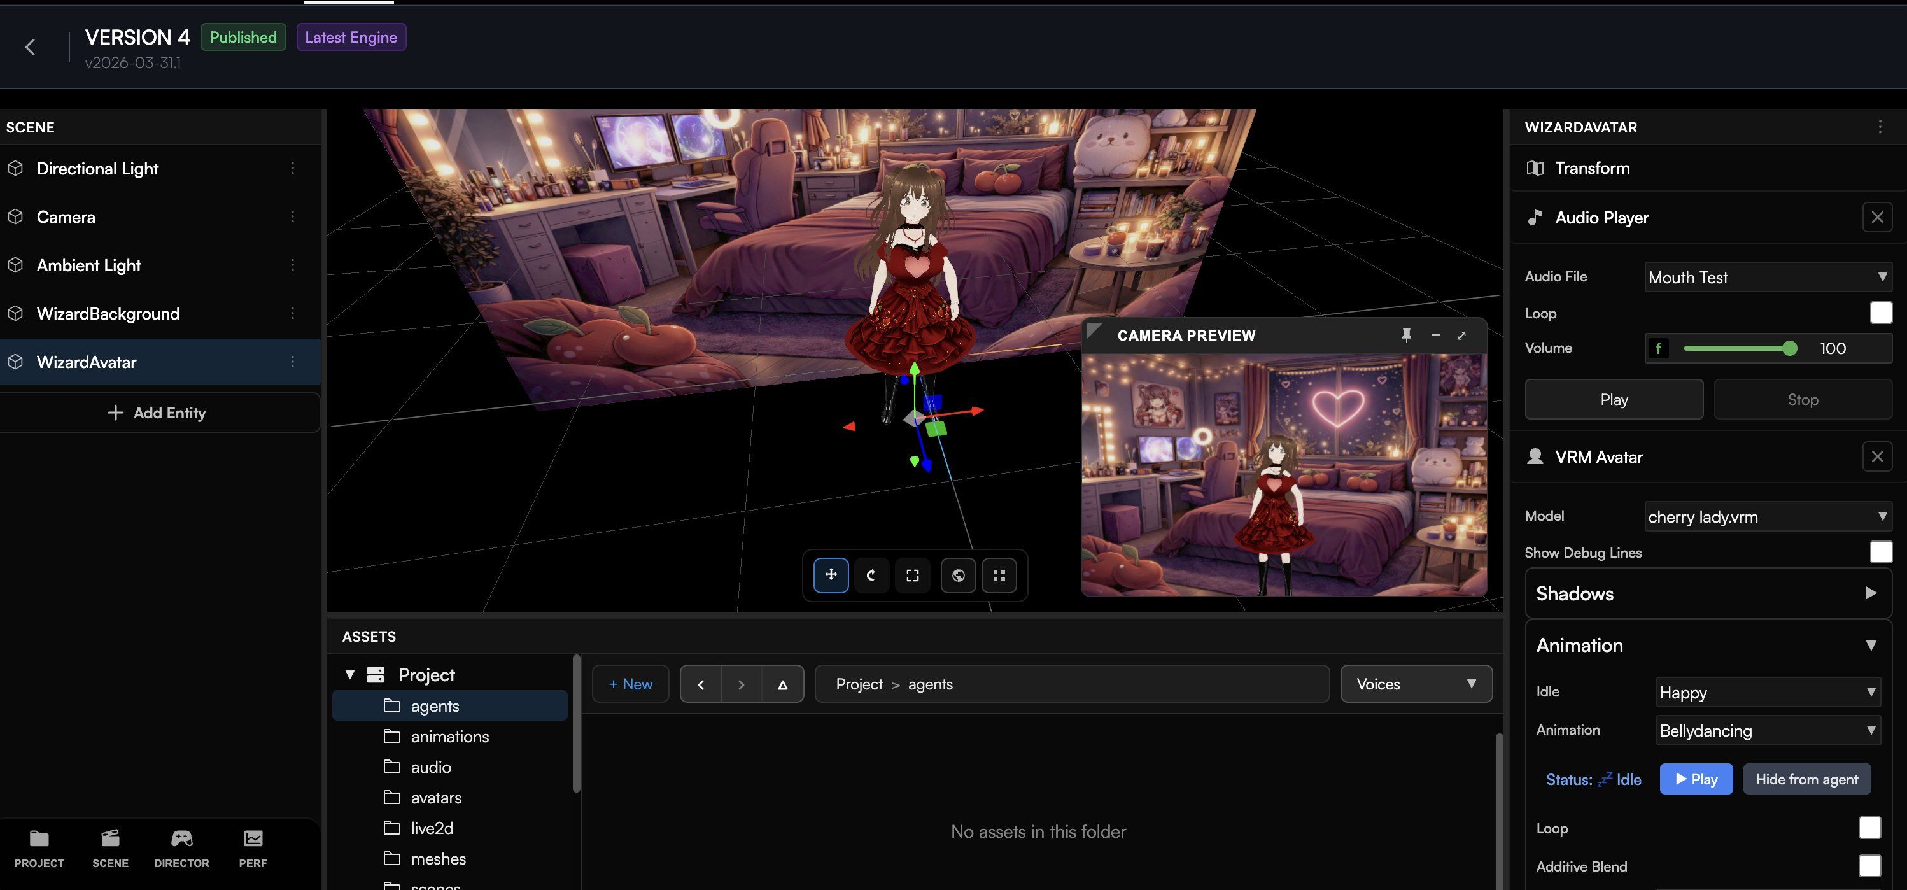1907x890 pixels.
Task: Select the rotate gizmo tool
Action: click(x=871, y=576)
